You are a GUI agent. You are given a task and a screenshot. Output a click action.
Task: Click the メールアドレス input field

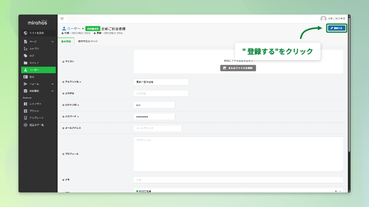tap(158, 128)
